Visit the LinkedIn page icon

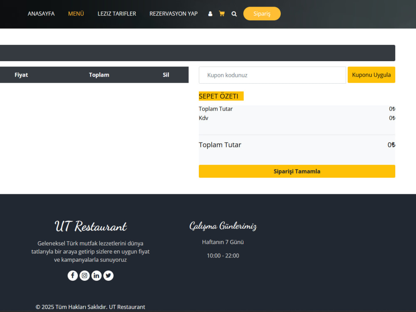[x=97, y=276]
